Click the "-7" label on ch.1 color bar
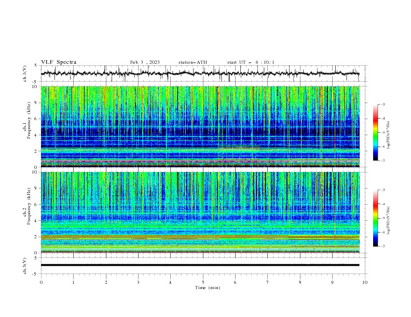Image resolution: width=411 pixels, height=317 pixels. [x=382, y=161]
